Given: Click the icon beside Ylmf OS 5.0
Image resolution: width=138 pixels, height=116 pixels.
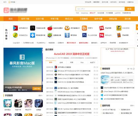Looking at the screenshot, I should tap(56, 82).
